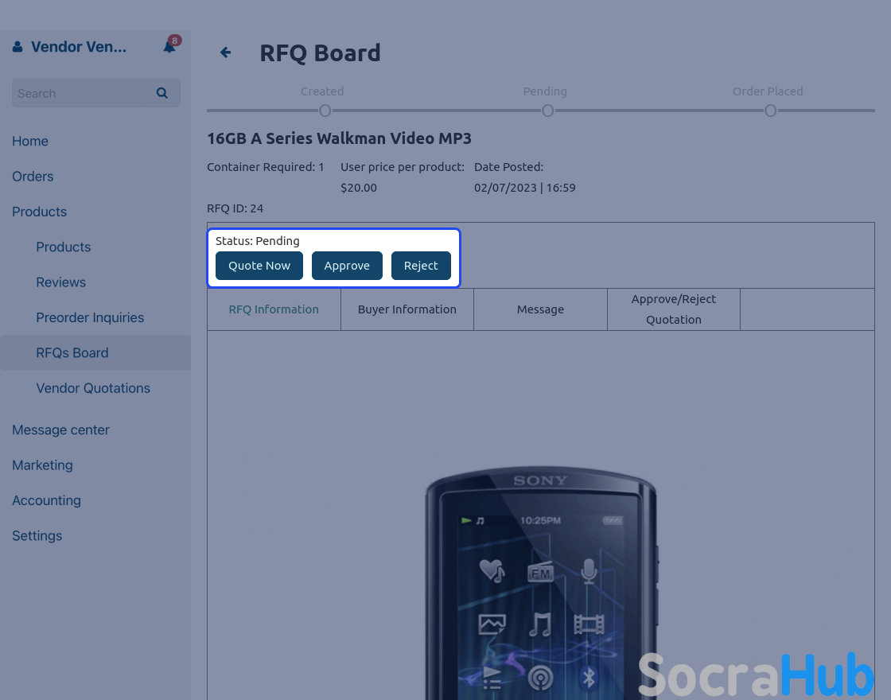891x700 pixels.
Task: Open Reviews sub-item
Action: coord(60,282)
